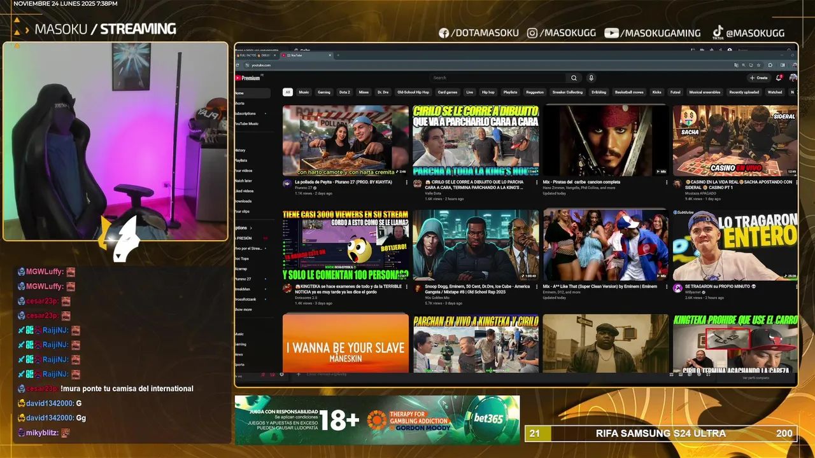Play the La pollada de Peyita thumbnail
The width and height of the screenshot is (815, 458).
346,141
